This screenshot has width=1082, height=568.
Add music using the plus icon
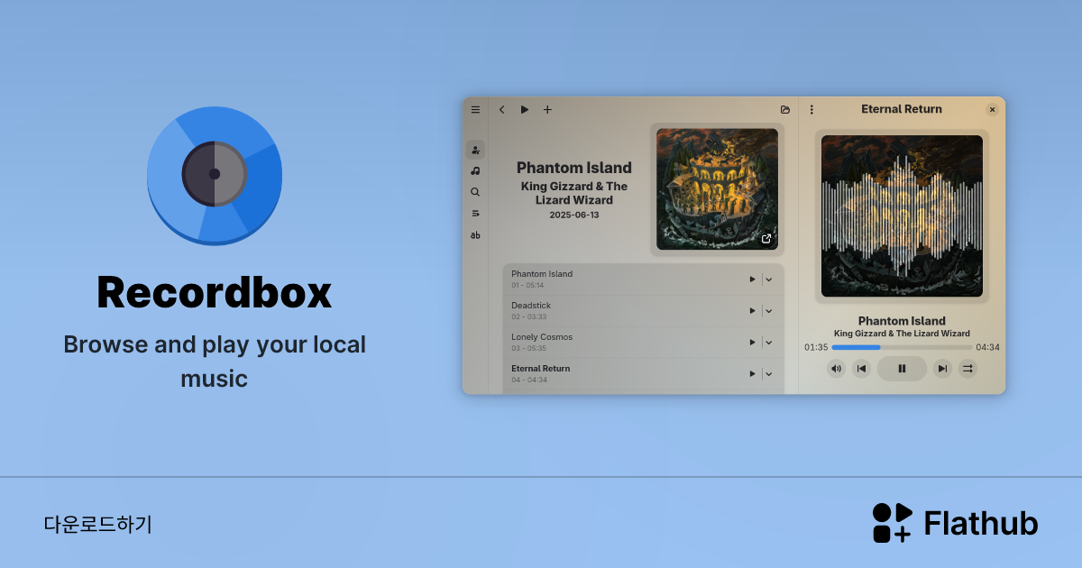tap(547, 109)
